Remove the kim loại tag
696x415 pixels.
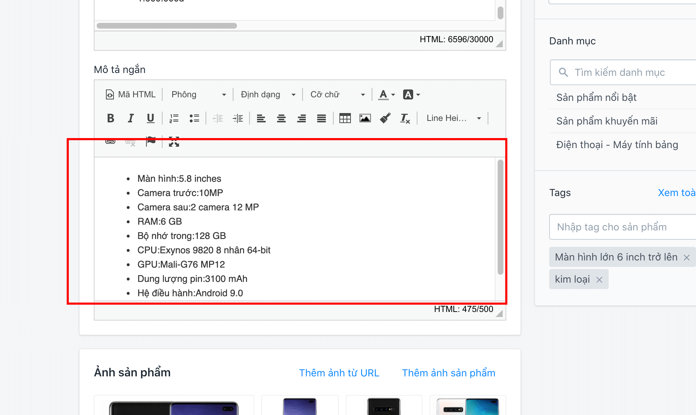click(x=599, y=280)
